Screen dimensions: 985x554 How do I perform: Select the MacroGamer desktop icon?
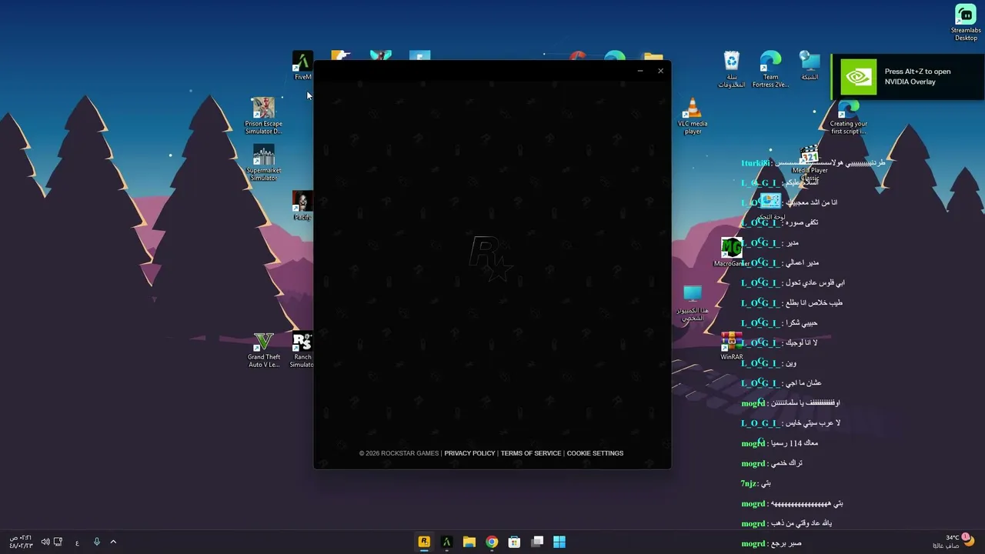(x=731, y=252)
